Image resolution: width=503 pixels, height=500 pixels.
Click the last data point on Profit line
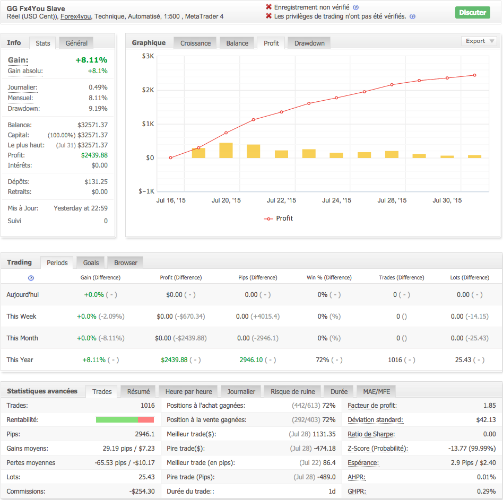point(474,75)
